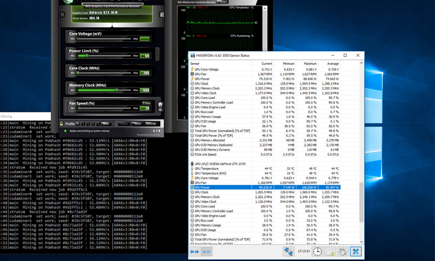Click lightning icon of the 74.319 W row

192,79
